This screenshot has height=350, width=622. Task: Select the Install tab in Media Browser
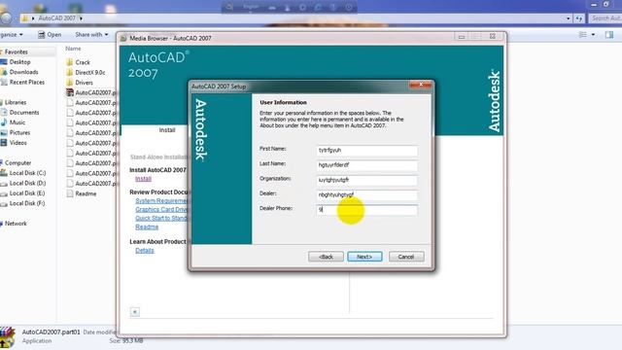pyautogui.click(x=167, y=130)
